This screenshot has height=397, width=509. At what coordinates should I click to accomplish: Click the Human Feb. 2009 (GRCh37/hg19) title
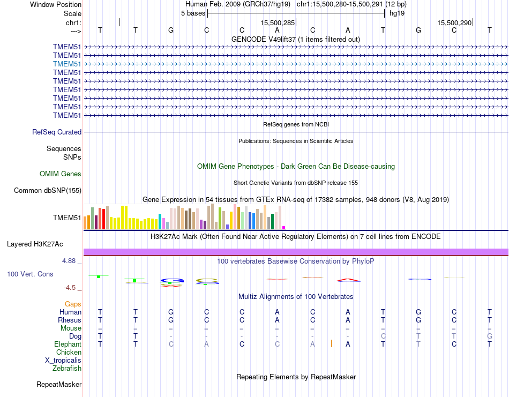239,4
